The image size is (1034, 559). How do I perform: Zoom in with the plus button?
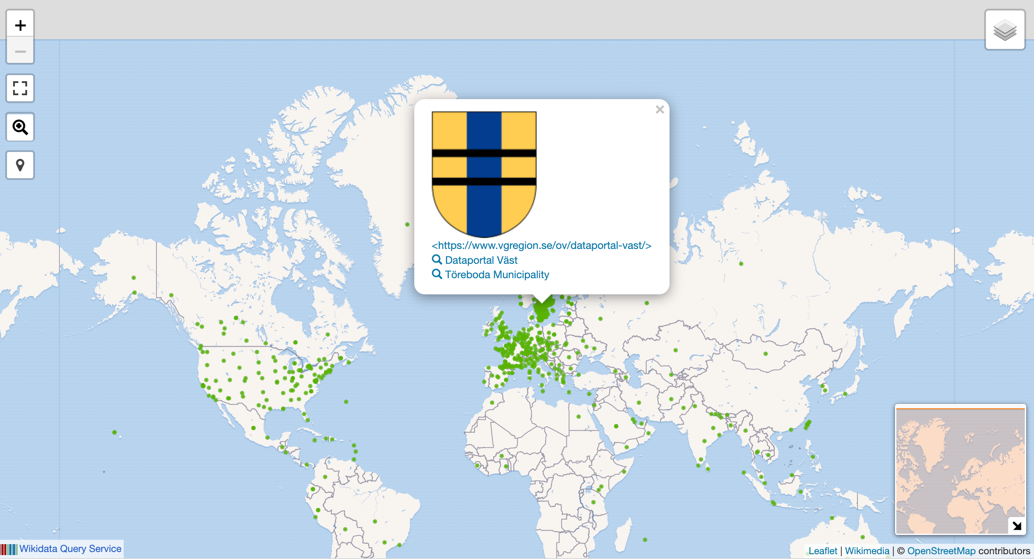pyautogui.click(x=20, y=25)
